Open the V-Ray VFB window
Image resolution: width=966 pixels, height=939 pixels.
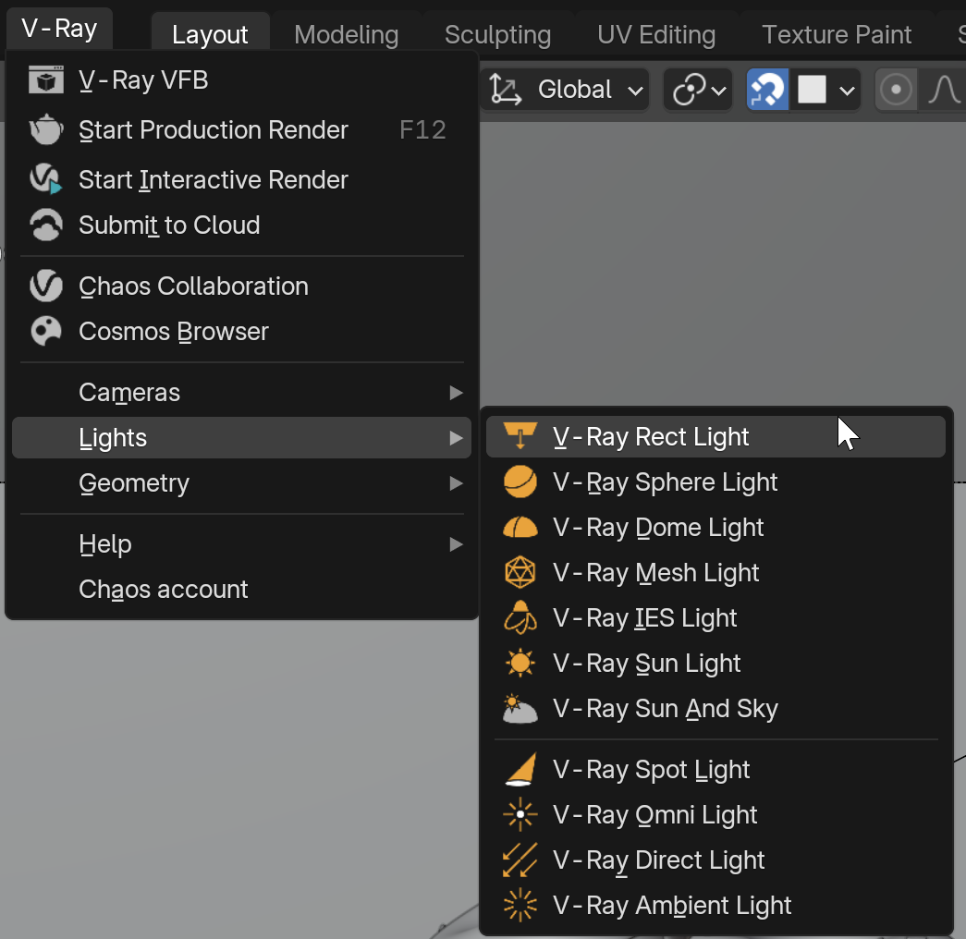pyautogui.click(x=241, y=80)
